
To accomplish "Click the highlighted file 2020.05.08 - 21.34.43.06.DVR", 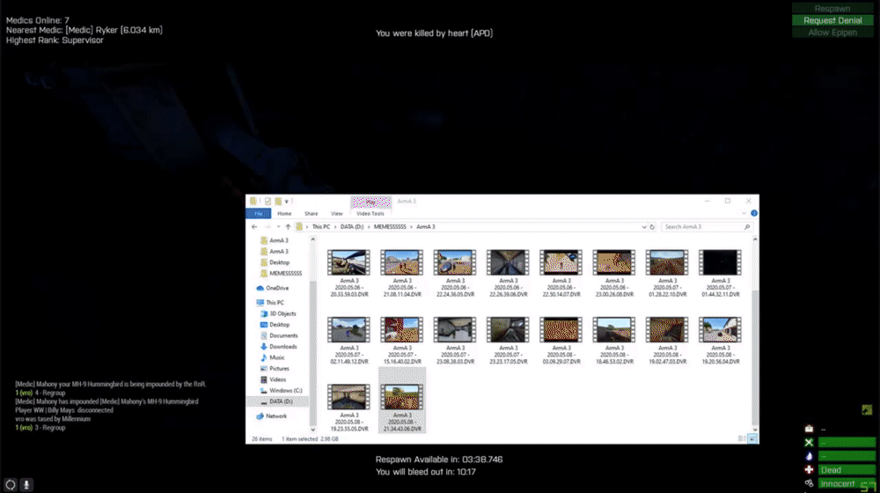I will tap(402, 401).
